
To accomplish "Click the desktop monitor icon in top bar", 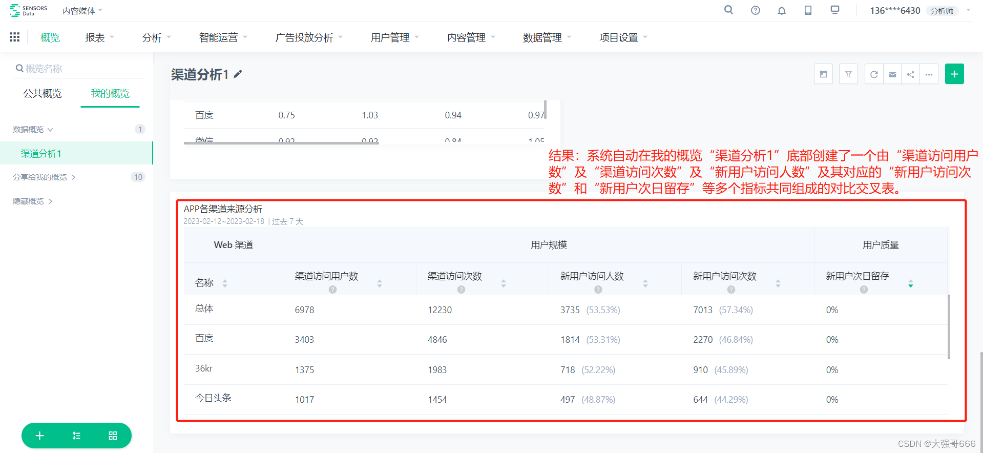I will (x=835, y=10).
